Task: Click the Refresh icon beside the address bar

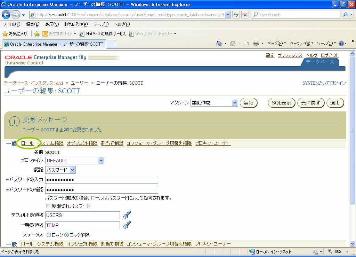Action: tap(236, 15)
